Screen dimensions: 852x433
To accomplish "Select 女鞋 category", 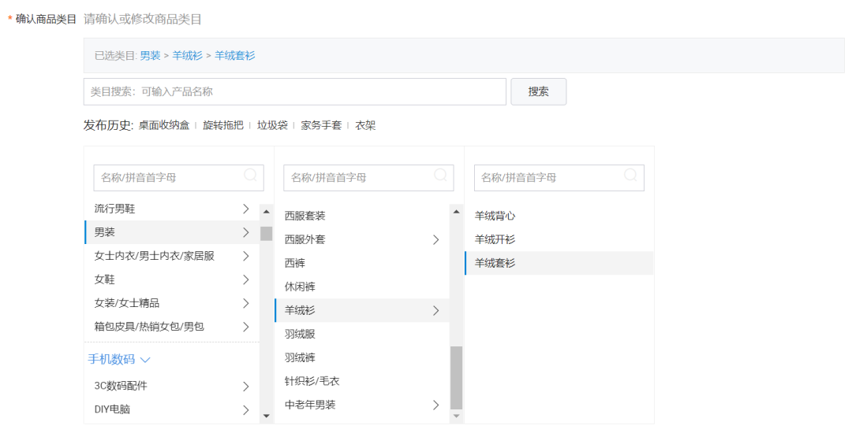I will [172, 279].
